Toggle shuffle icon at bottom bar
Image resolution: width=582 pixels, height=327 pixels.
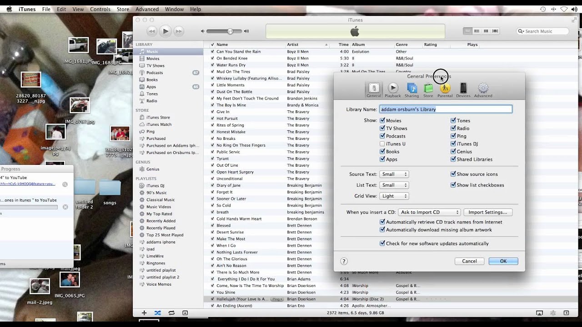coord(157,313)
